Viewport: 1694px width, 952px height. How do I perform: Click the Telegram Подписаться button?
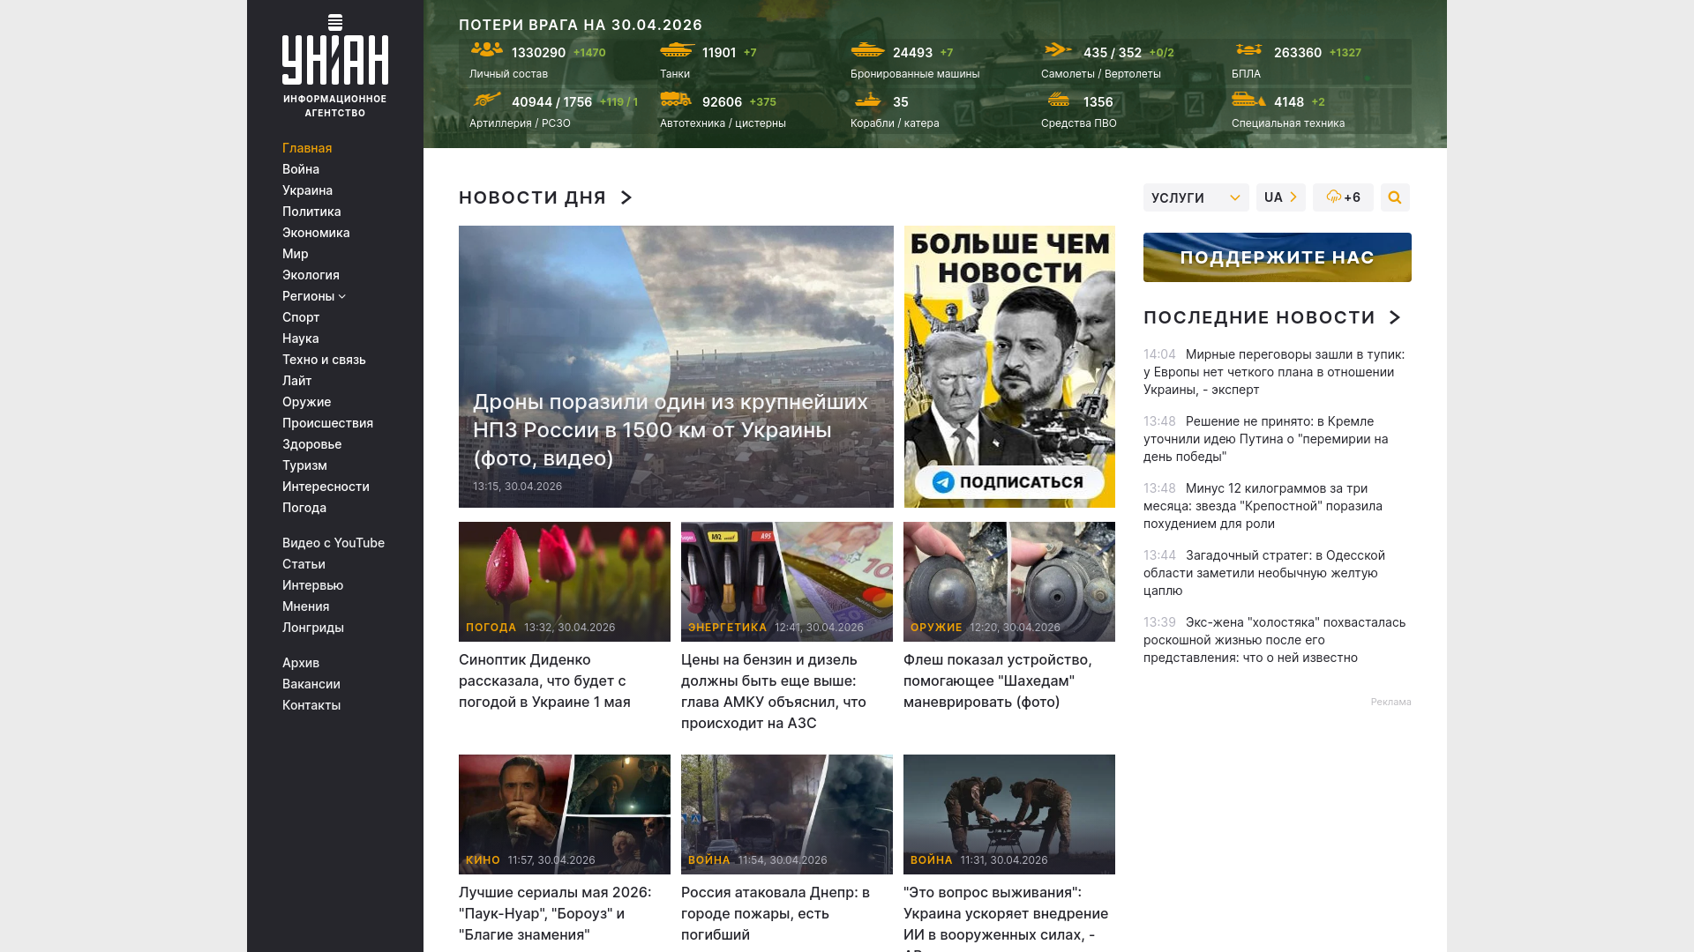[x=1009, y=482]
